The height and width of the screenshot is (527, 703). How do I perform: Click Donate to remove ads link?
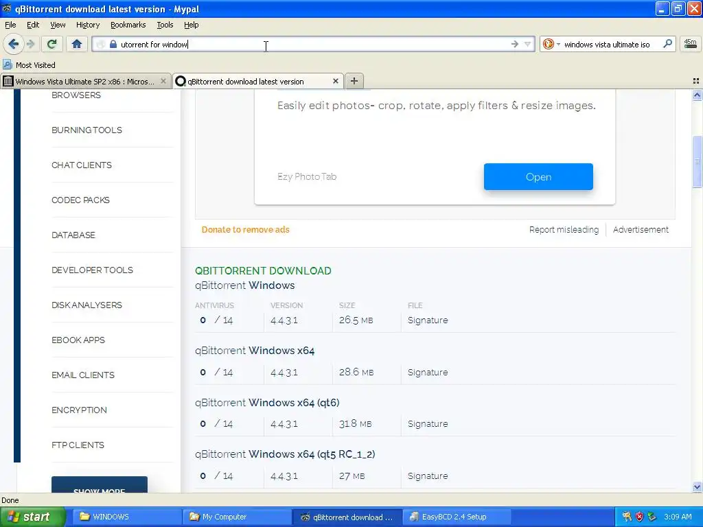(245, 229)
